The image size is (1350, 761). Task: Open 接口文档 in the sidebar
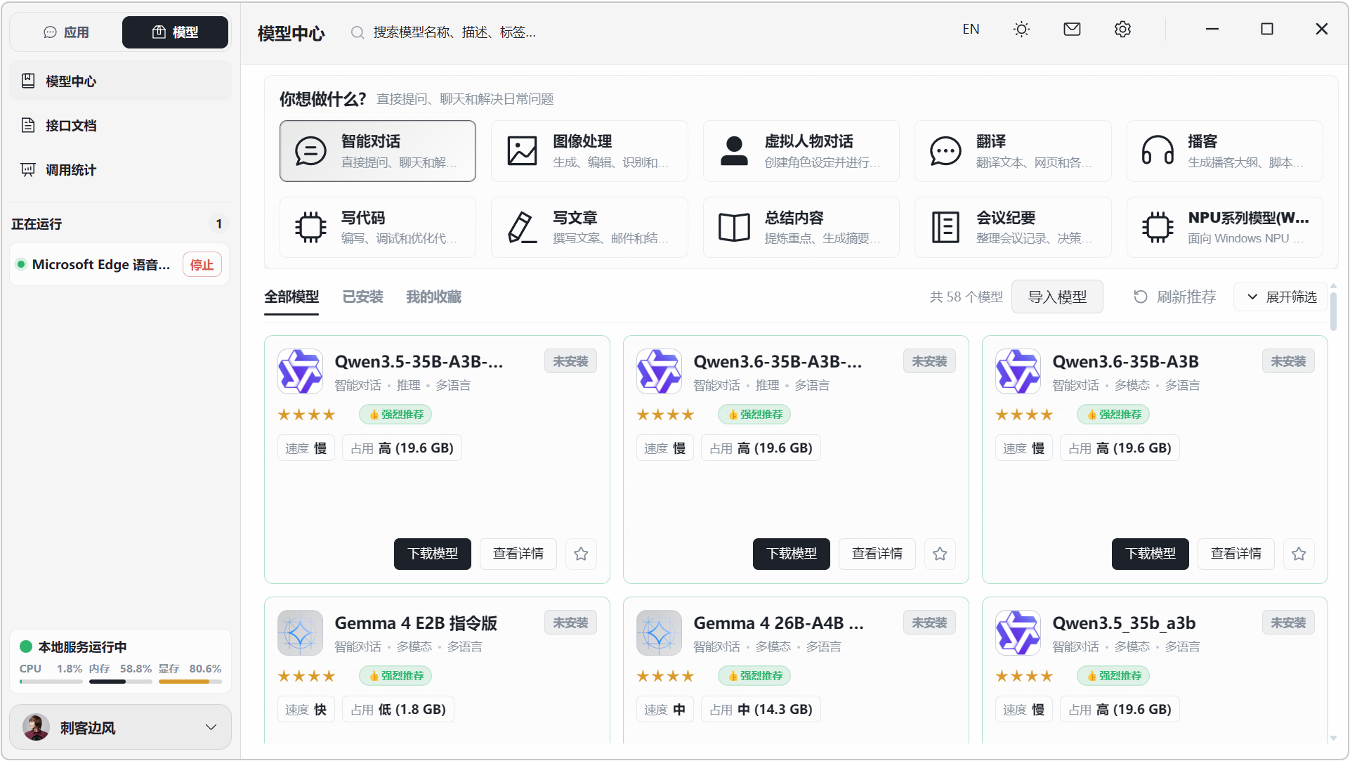pos(120,125)
